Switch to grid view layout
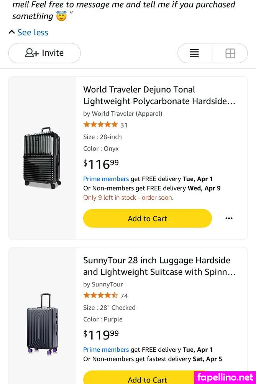Viewport: 256px width, 384px height. click(x=230, y=53)
